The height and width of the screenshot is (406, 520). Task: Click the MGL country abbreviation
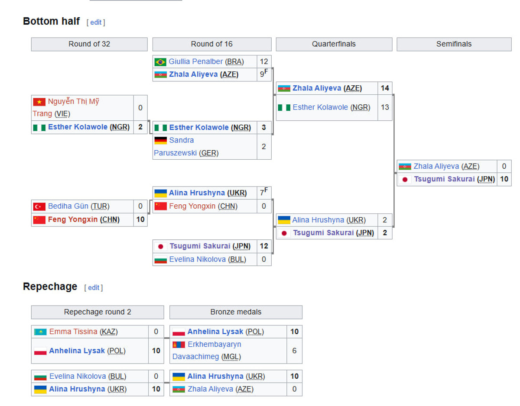[231, 357]
